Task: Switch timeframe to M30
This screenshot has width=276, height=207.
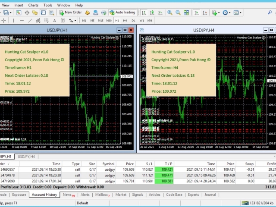Action: [x=109, y=21]
